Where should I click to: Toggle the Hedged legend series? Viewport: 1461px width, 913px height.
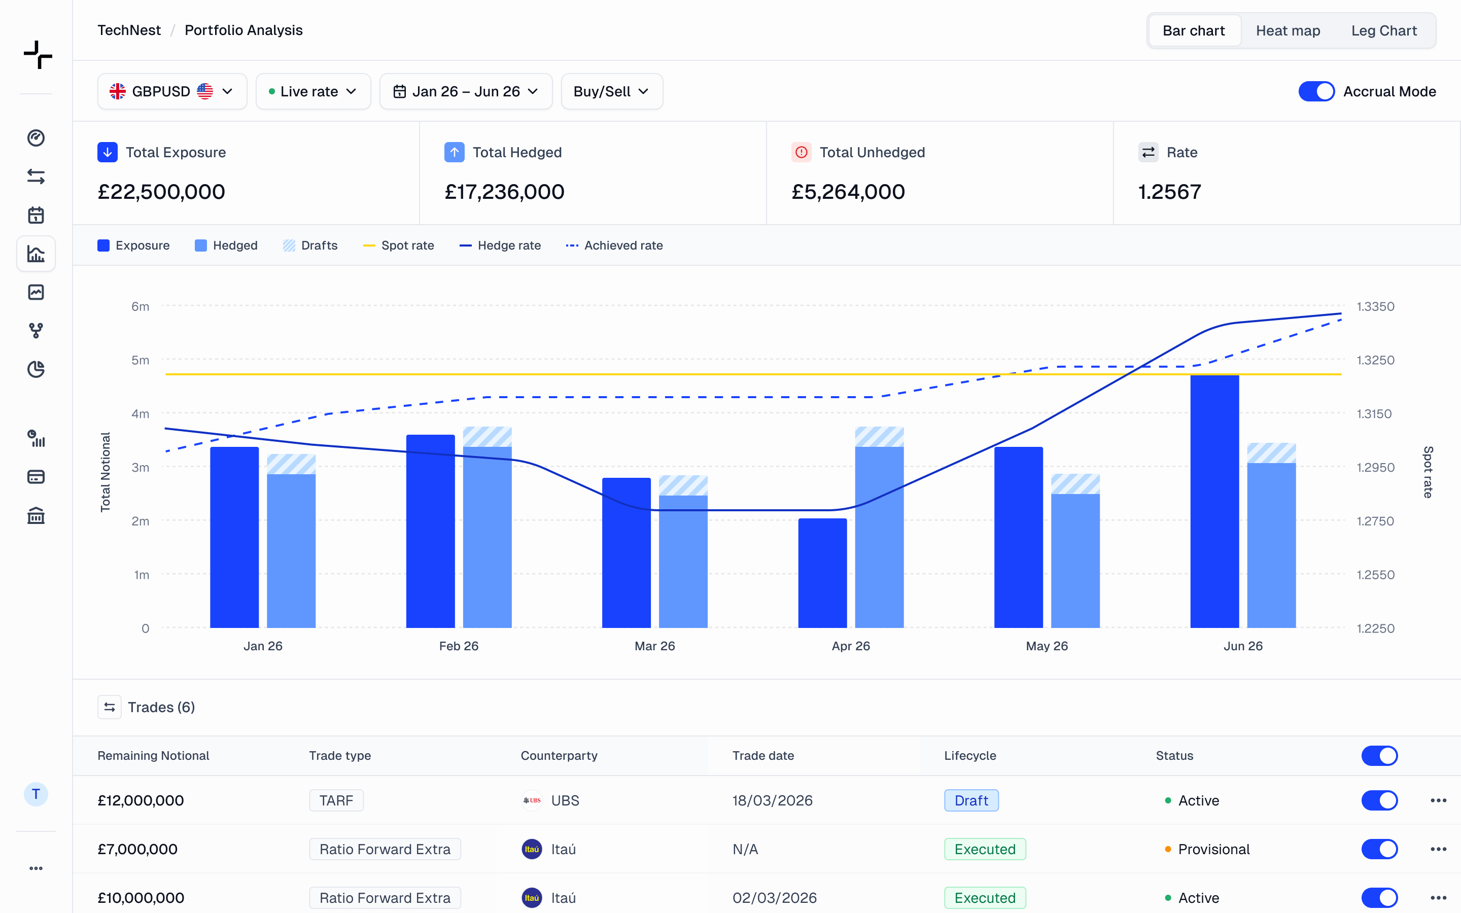tap(226, 245)
